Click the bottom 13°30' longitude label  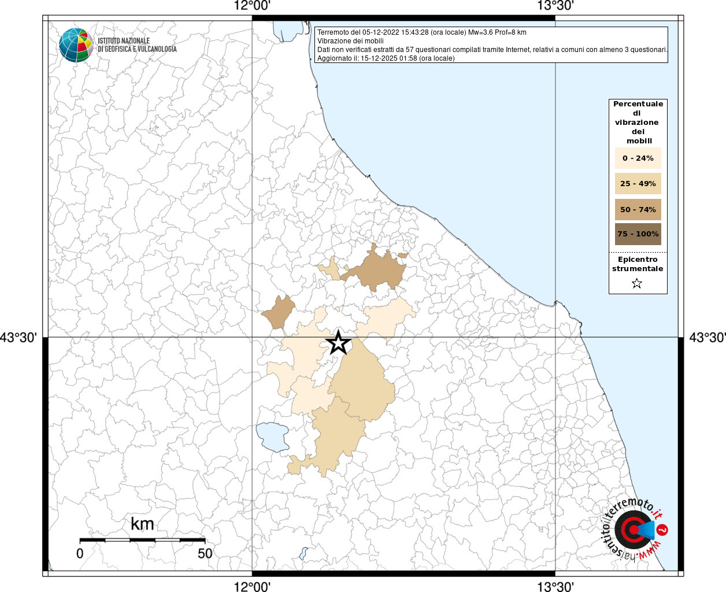(x=555, y=587)
